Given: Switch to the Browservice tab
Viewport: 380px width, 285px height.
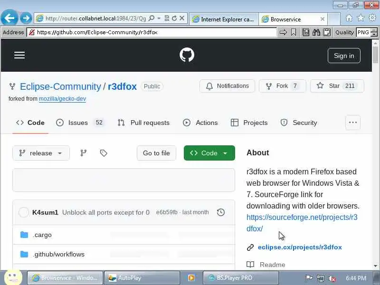Looking at the screenshot, I should point(290,19).
